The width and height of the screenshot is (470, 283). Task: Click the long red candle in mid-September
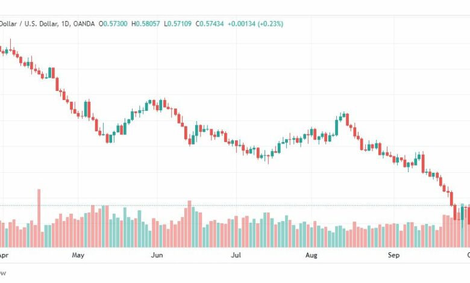click(x=423, y=163)
